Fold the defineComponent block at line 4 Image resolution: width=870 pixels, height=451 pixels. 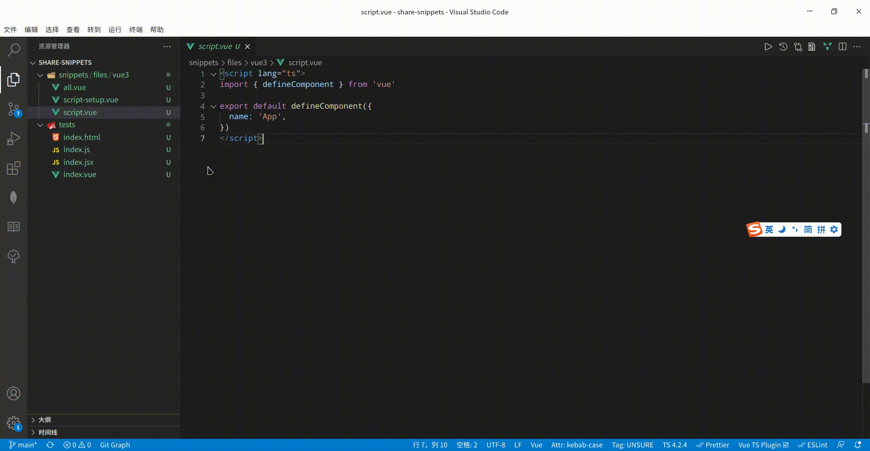pos(213,106)
